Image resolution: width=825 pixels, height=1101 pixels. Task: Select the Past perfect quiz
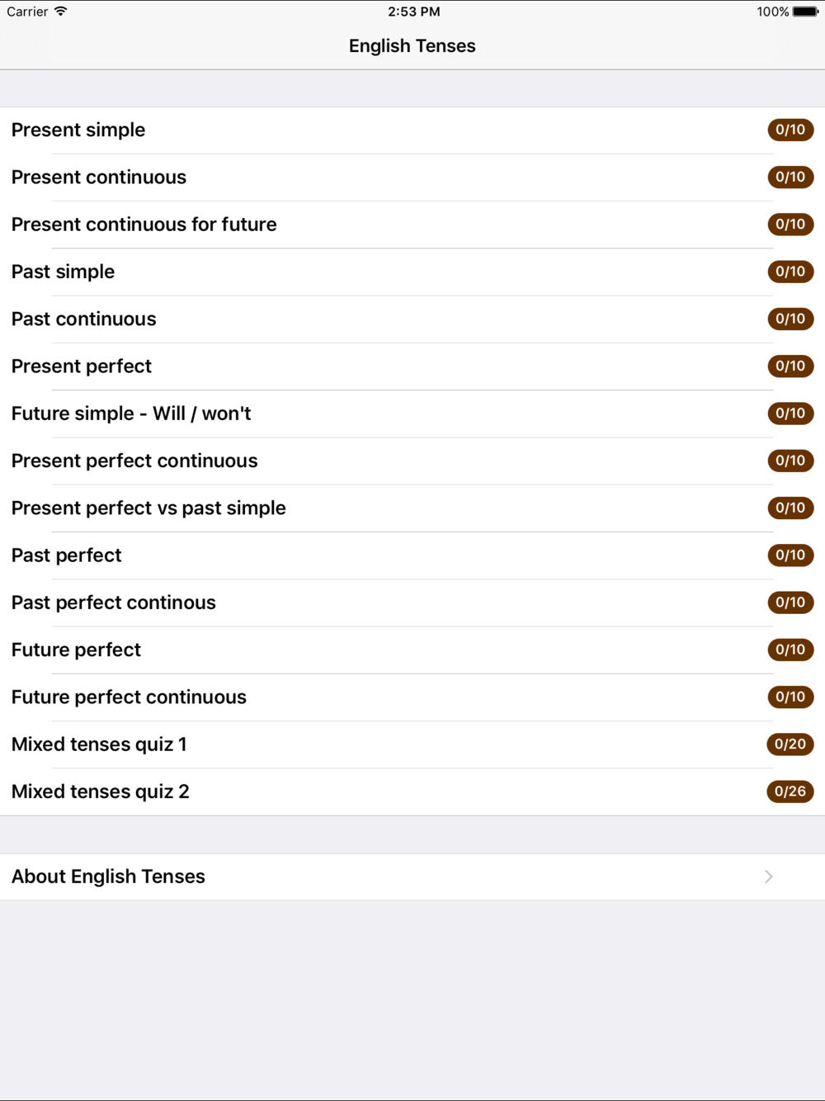[x=67, y=555]
